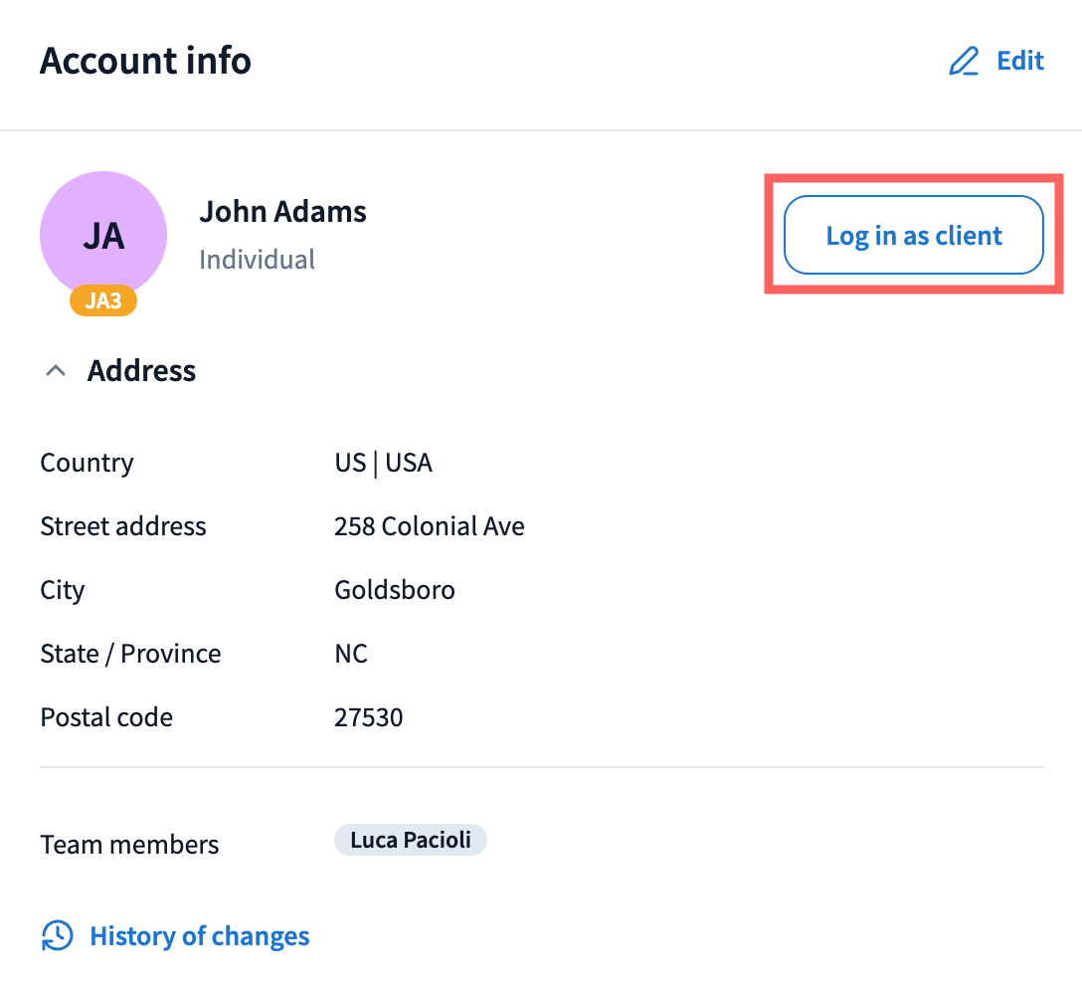Click the Individual account type label
1082x983 pixels.
[x=257, y=260]
